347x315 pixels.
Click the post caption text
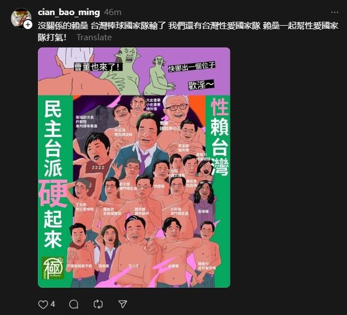point(188,31)
